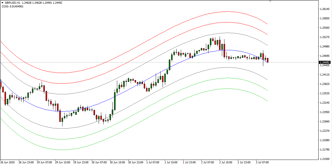Click the 1.21790 price axis label

tap(325, 149)
